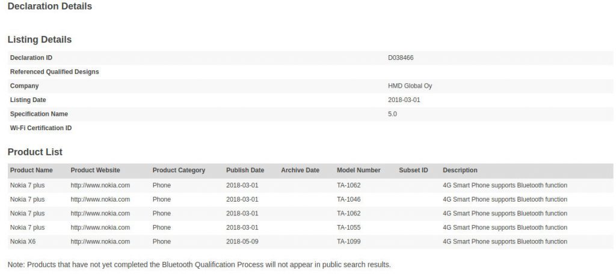Screen dimensions: 616x276
Task: Open the nokia.com link in the TA-1046 row
Action: pos(100,200)
